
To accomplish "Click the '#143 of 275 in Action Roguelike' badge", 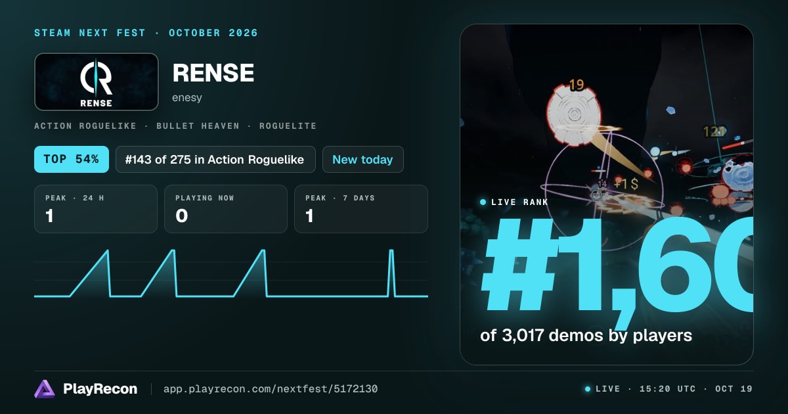I will tap(215, 159).
